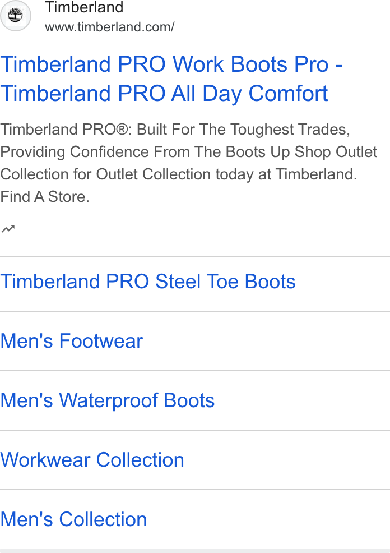Click "Work Boots Pro" in the headline's first line

point(250,64)
